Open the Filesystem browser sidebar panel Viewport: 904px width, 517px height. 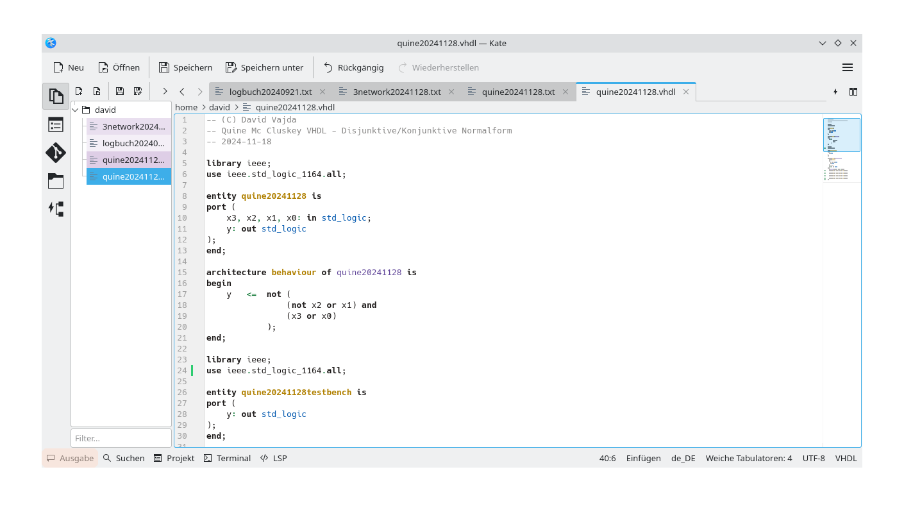coord(56,181)
